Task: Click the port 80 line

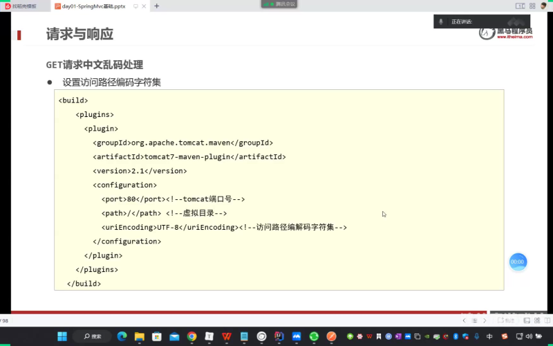Action: (x=174, y=199)
